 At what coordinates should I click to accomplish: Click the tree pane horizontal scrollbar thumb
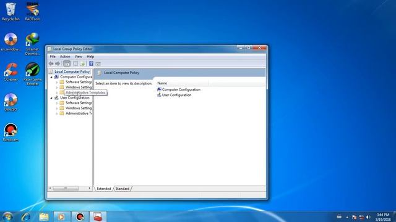point(66,188)
